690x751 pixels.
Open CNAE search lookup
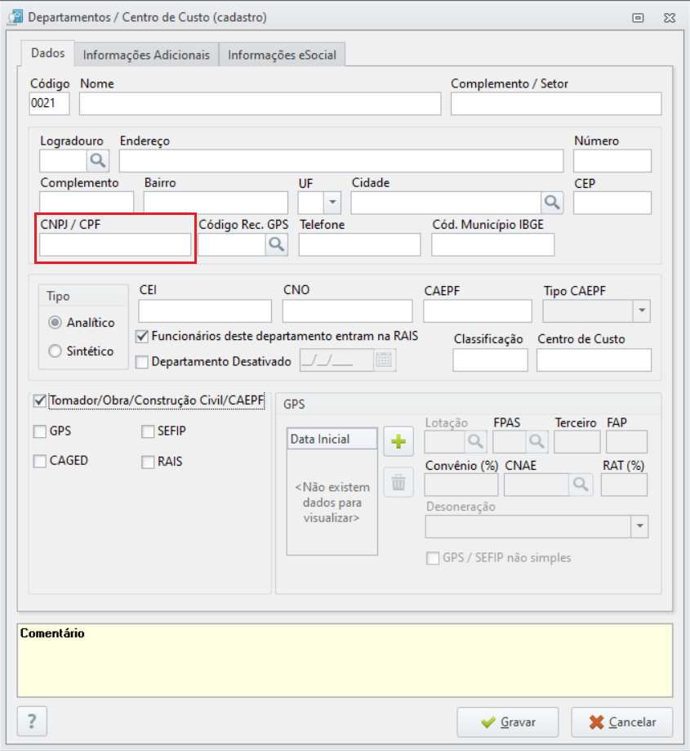pos(581,485)
